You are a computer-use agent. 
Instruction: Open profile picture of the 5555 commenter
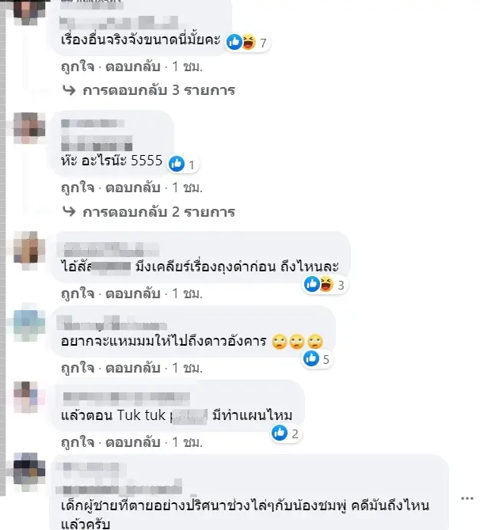click(x=29, y=128)
